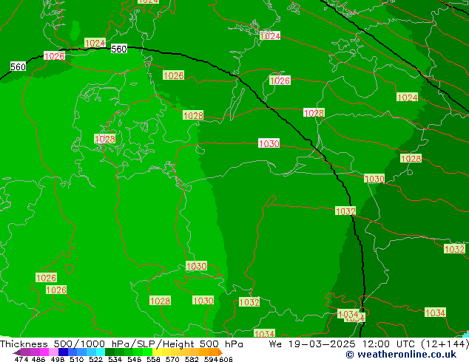Pick the bright yellow legend swatch
This screenshot has height=362, width=469.
point(157,352)
